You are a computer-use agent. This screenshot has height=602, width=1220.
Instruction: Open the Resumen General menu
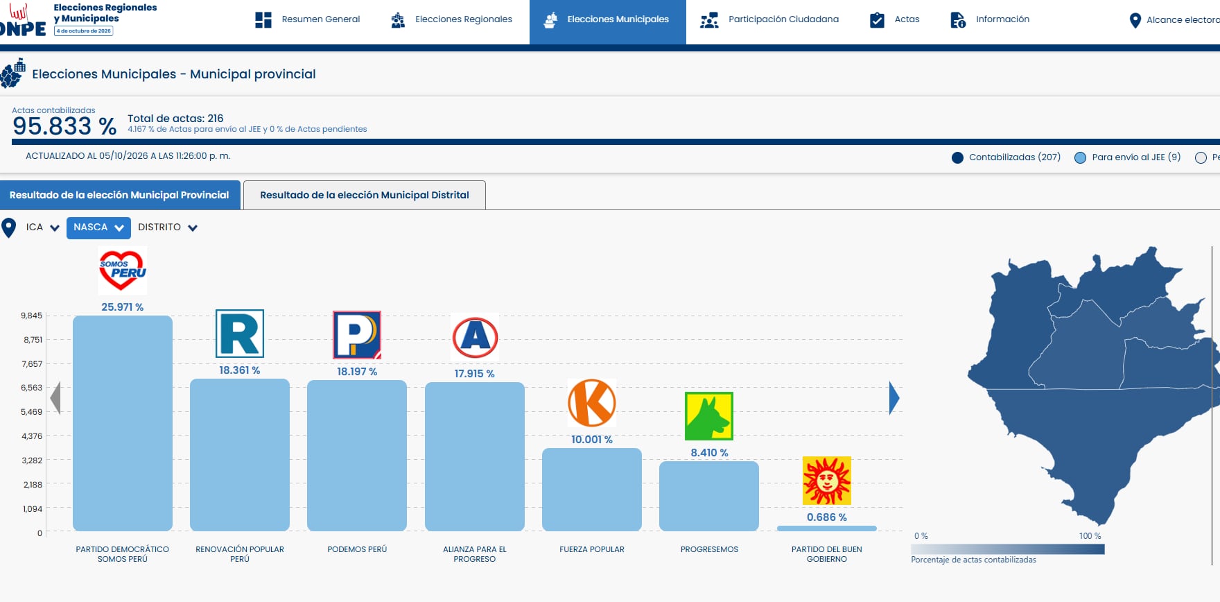tap(308, 20)
